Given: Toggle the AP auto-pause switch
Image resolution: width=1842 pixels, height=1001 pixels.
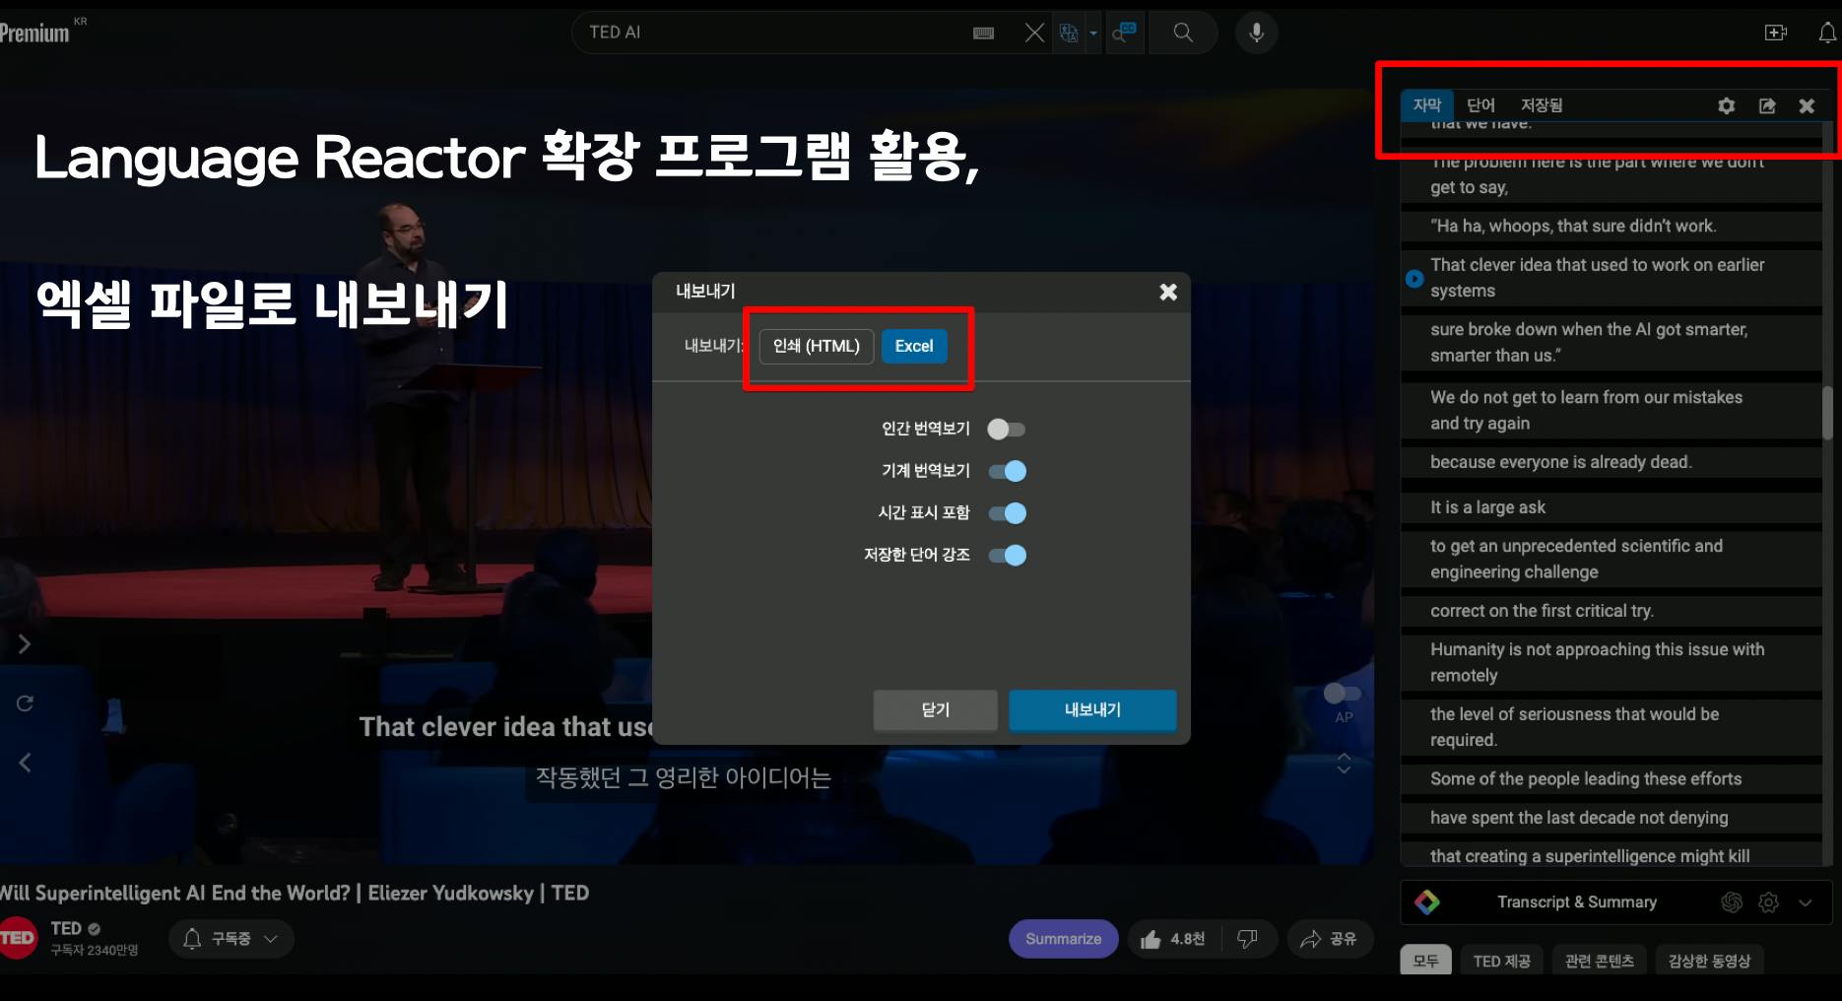Looking at the screenshot, I should (1343, 694).
